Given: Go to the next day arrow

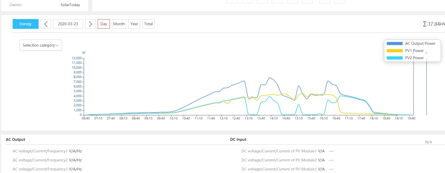Looking at the screenshot, I should coord(90,24).
